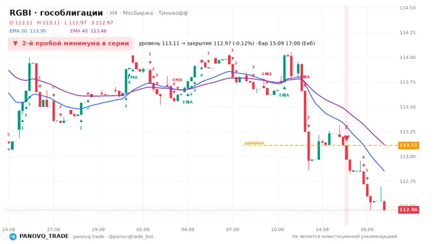Click the red 112.46 current price tag
This screenshot has width=434, height=244.
pos(408,209)
